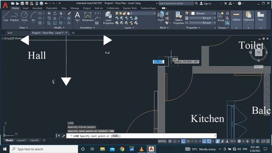
Task: Expand the Block panel
Action: (x=164, y=28)
